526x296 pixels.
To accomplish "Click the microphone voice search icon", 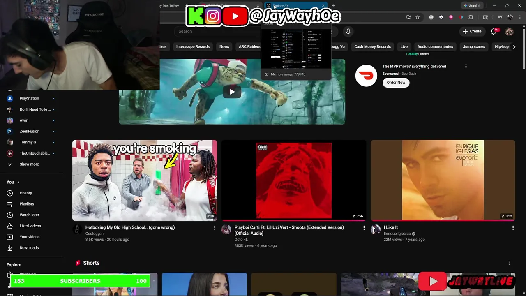I will [x=348, y=31].
